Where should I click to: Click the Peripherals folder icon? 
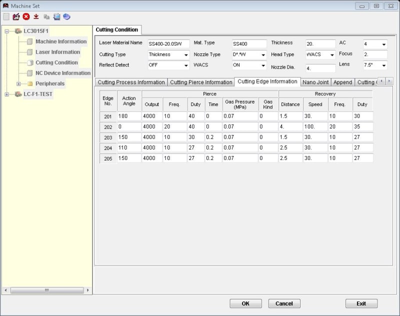pos(30,83)
